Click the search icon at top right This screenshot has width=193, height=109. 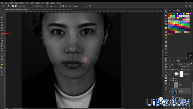pos(186,6)
